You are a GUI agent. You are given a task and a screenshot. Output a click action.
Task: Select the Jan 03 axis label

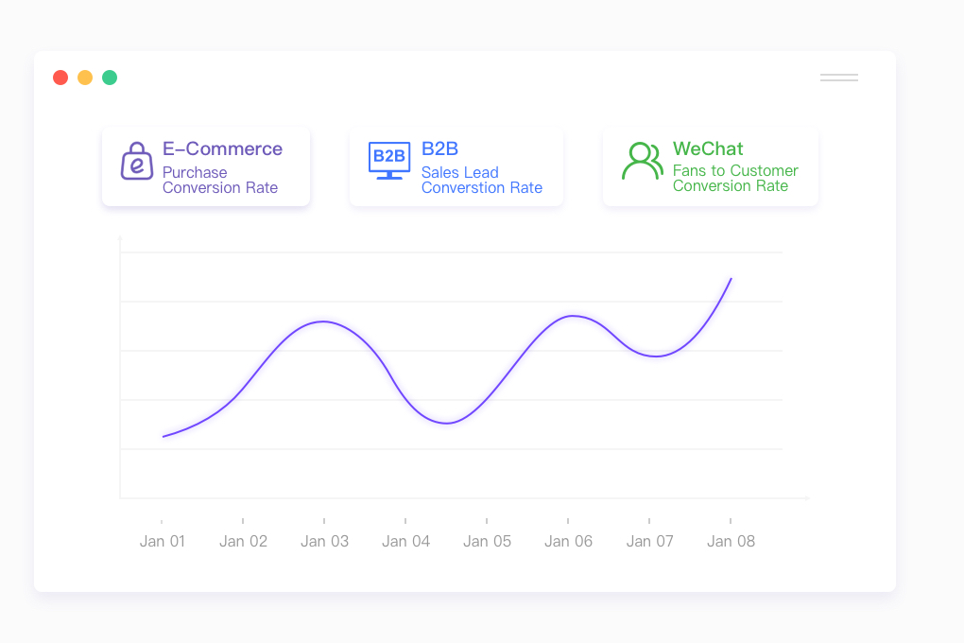(324, 541)
